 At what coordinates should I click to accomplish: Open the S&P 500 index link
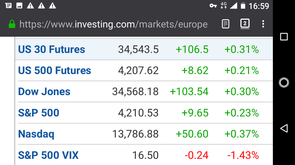[x=39, y=113]
